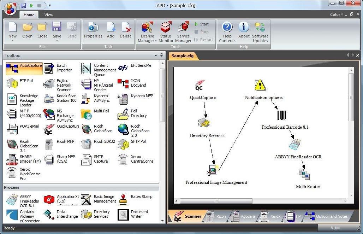
Task: Switch to Outlook and Notes workflow tab
Action: coord(326,216)
